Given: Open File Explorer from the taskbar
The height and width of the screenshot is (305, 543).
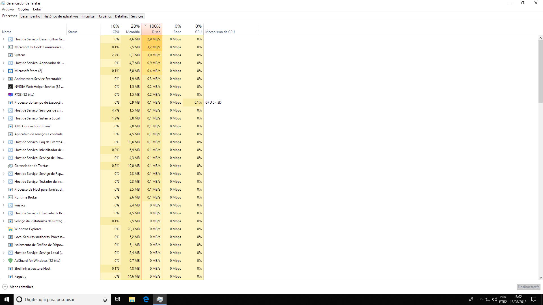Looking at the screenshot, I should click(132, 299).
